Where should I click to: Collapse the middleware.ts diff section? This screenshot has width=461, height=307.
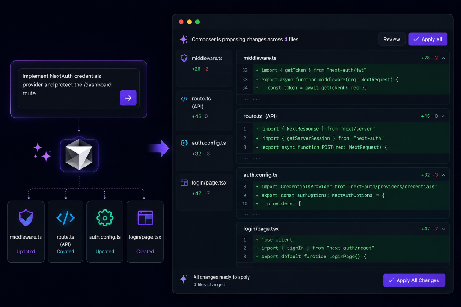coord(443,58)
